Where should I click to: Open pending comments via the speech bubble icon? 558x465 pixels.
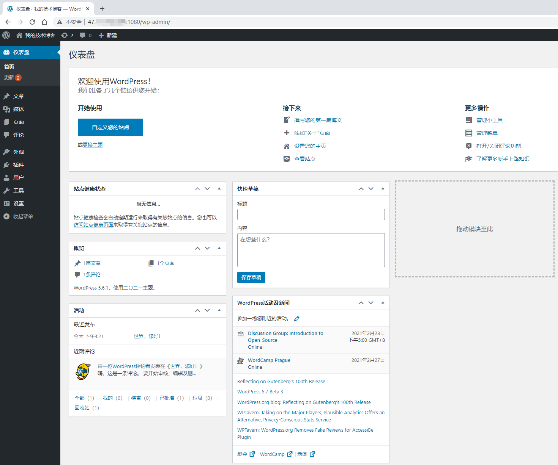pos(83,35)
